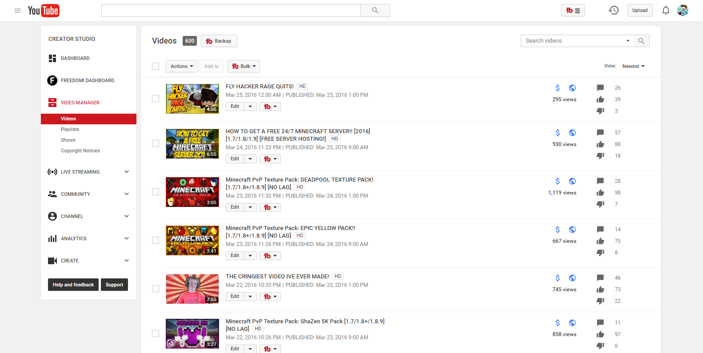This screenshot has height=353, width=703.
Task: Open the account avatar menu
Action: tap(683, 10)
